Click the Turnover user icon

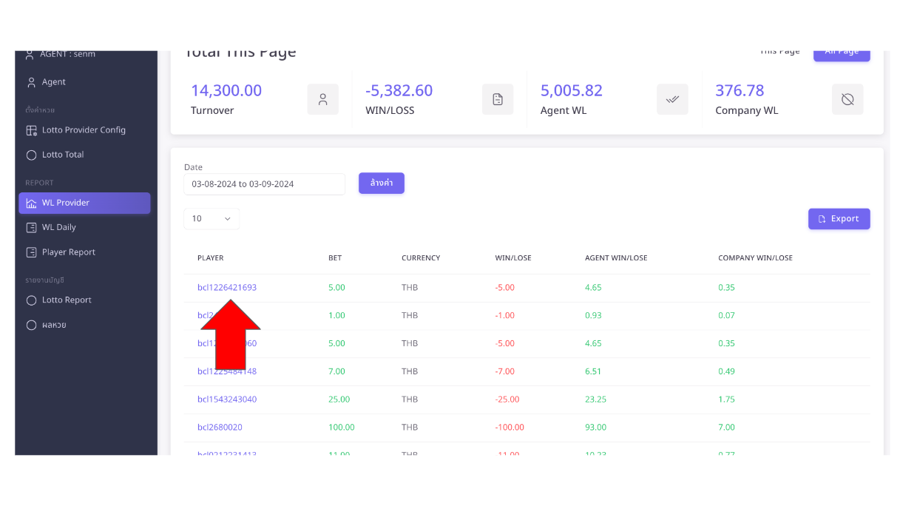coord(322,99)
